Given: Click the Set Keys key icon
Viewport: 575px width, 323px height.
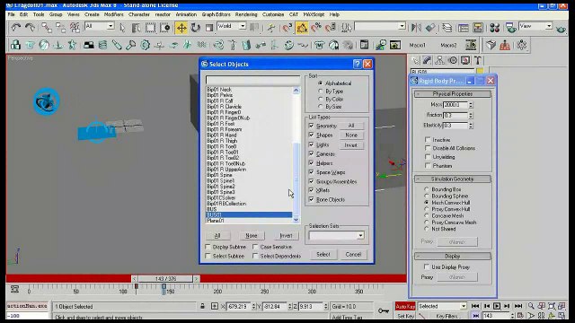Looking at the screenshot, I should [384, 311].
